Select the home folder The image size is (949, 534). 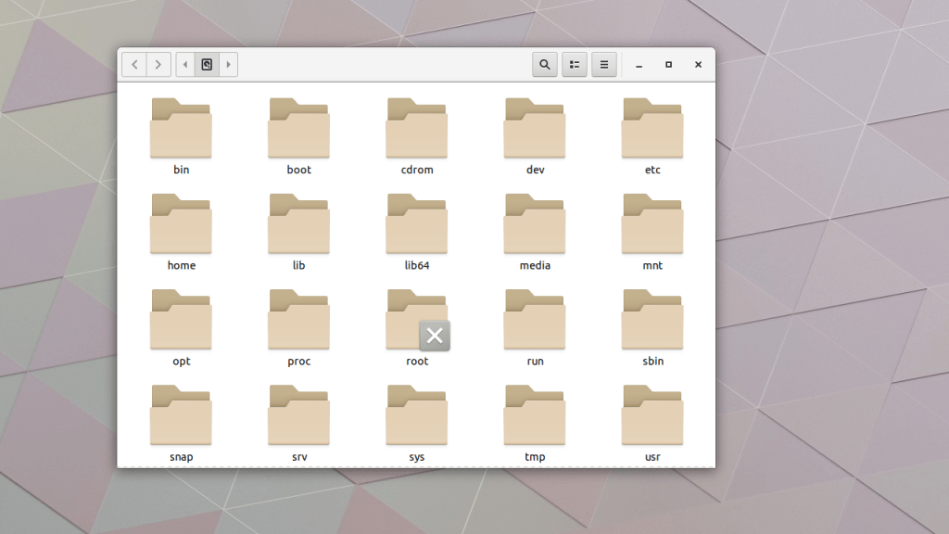pyautogui.click(x=181, y=223)
